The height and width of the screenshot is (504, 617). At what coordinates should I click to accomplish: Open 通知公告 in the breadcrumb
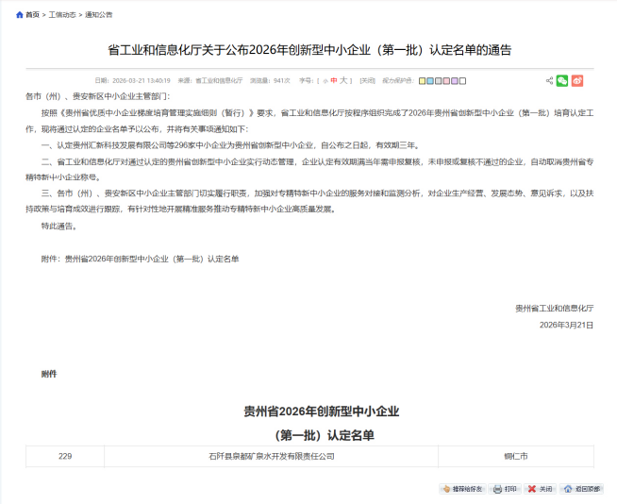98,15
